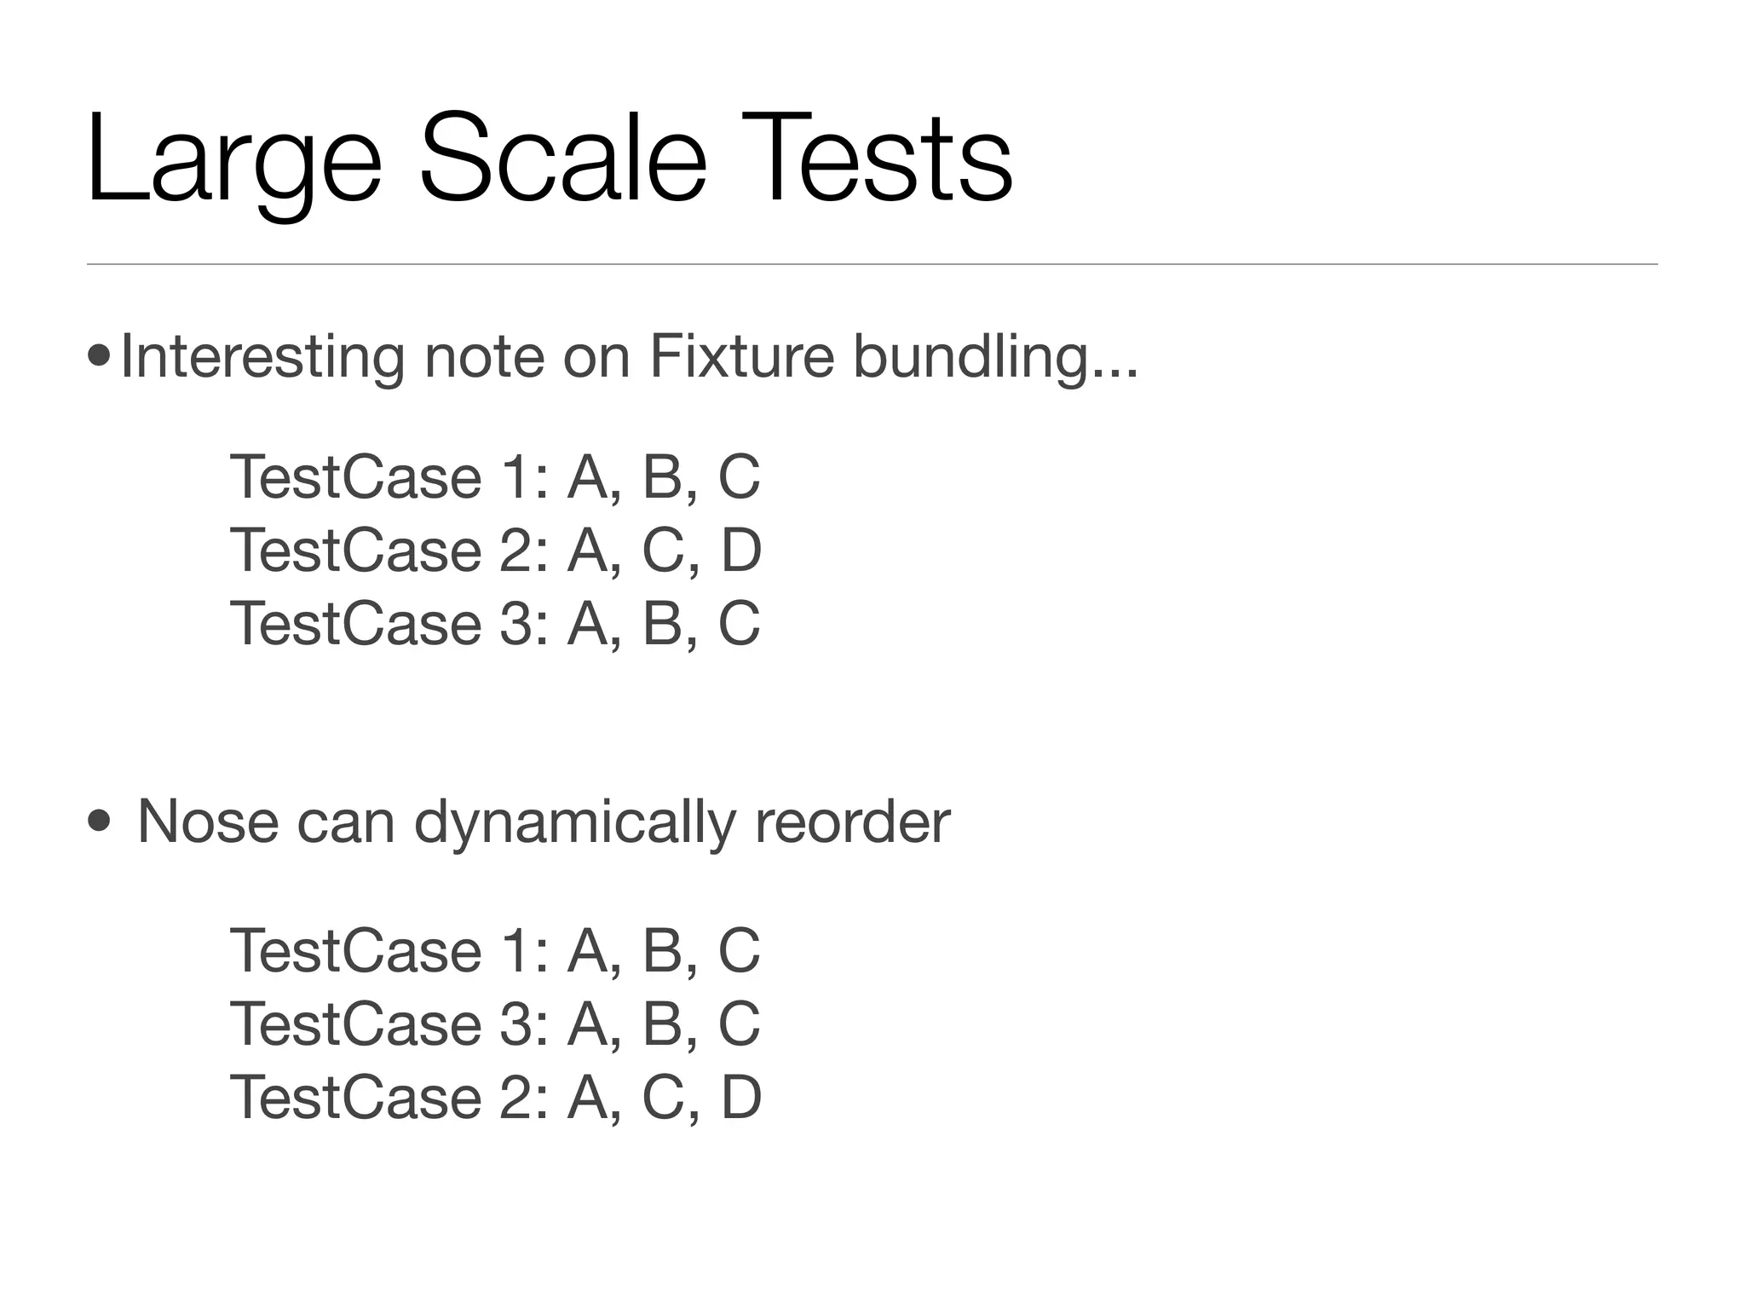The width and height of the screenshot is (1745, 1309).
Task: Click the word 'Nose' in second bullet
Action: coord(208,821)
